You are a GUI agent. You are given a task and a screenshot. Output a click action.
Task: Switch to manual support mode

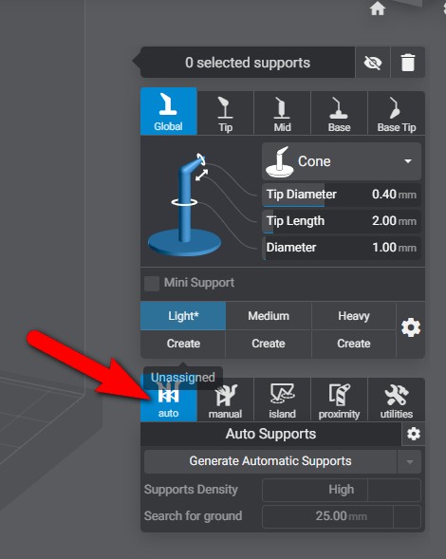(x=225, y=400)
